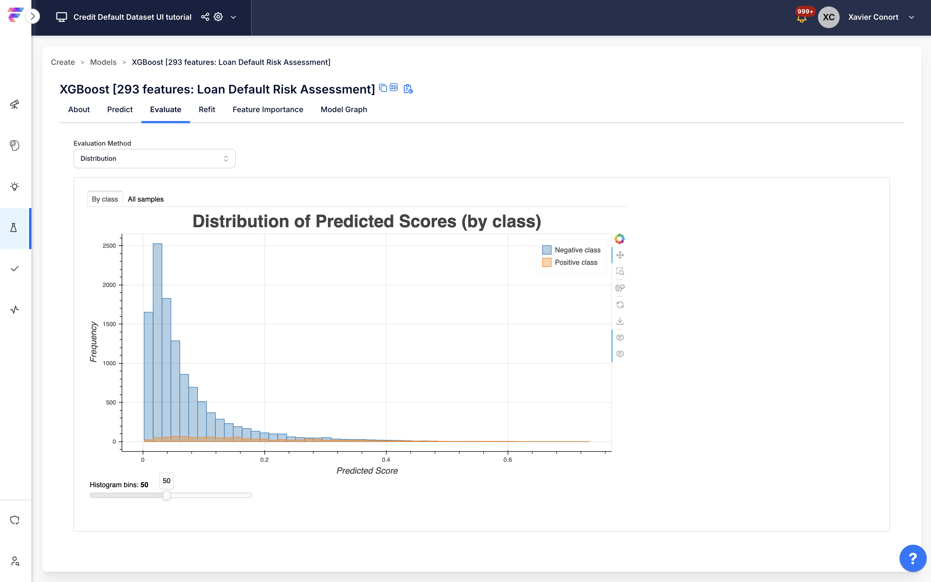Activate the Bokeh pan tool

(x=620, y=255)
